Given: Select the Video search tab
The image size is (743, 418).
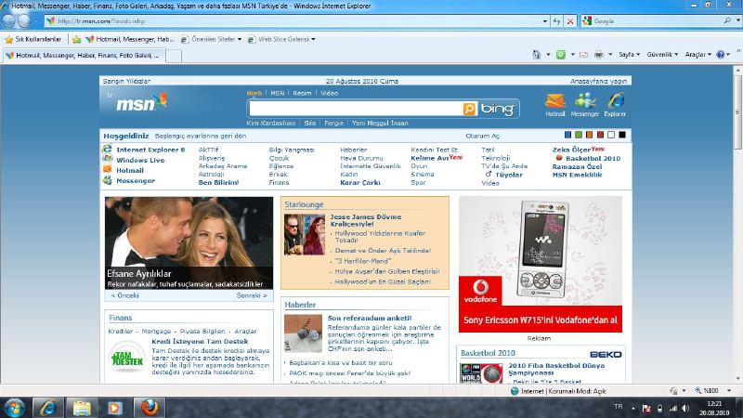Looking at the screenshot, I should pyautogui.click(x=330, y=94).
